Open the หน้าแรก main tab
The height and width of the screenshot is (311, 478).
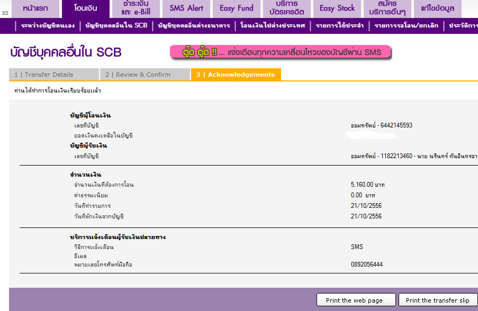35,8
